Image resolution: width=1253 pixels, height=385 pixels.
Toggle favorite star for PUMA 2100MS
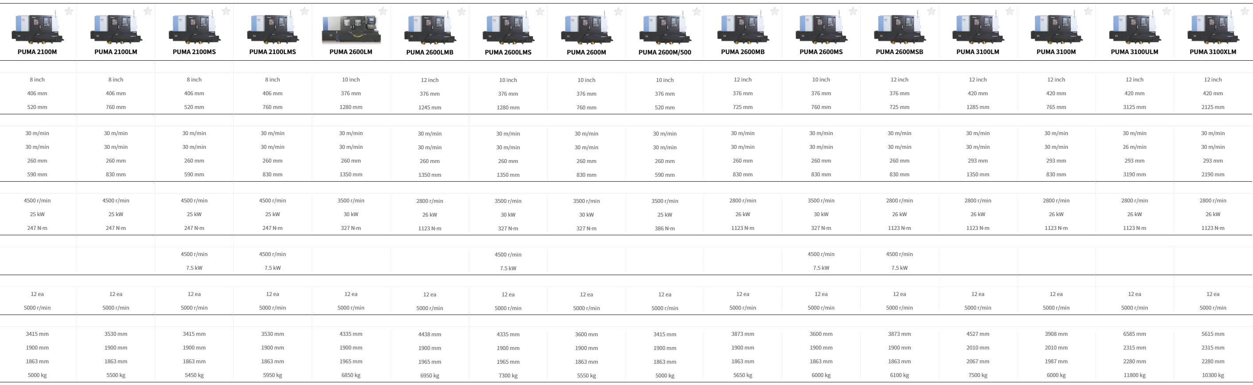pyautogui.click(x=226, y=11)
